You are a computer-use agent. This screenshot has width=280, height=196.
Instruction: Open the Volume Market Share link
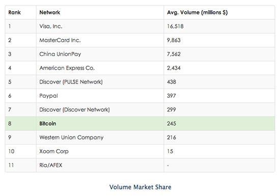140,187
